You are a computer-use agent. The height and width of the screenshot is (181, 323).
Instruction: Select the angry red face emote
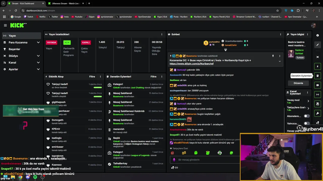click(172, 153)
